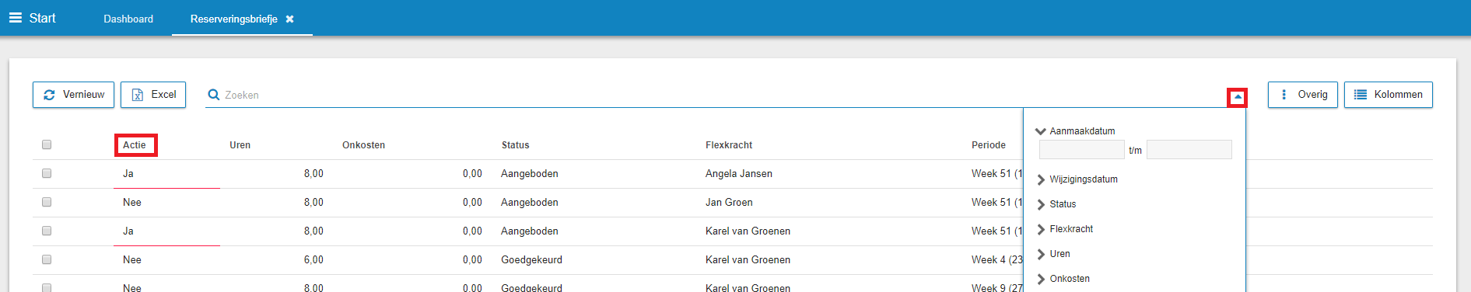The height and width of the screenshot is (292, 1471).
Task: Open the Kolommen column chooser
Action: pyautogui.click(x=1389, y=95)
